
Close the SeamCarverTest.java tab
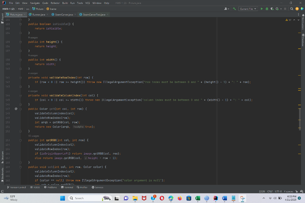pos(108,15)
